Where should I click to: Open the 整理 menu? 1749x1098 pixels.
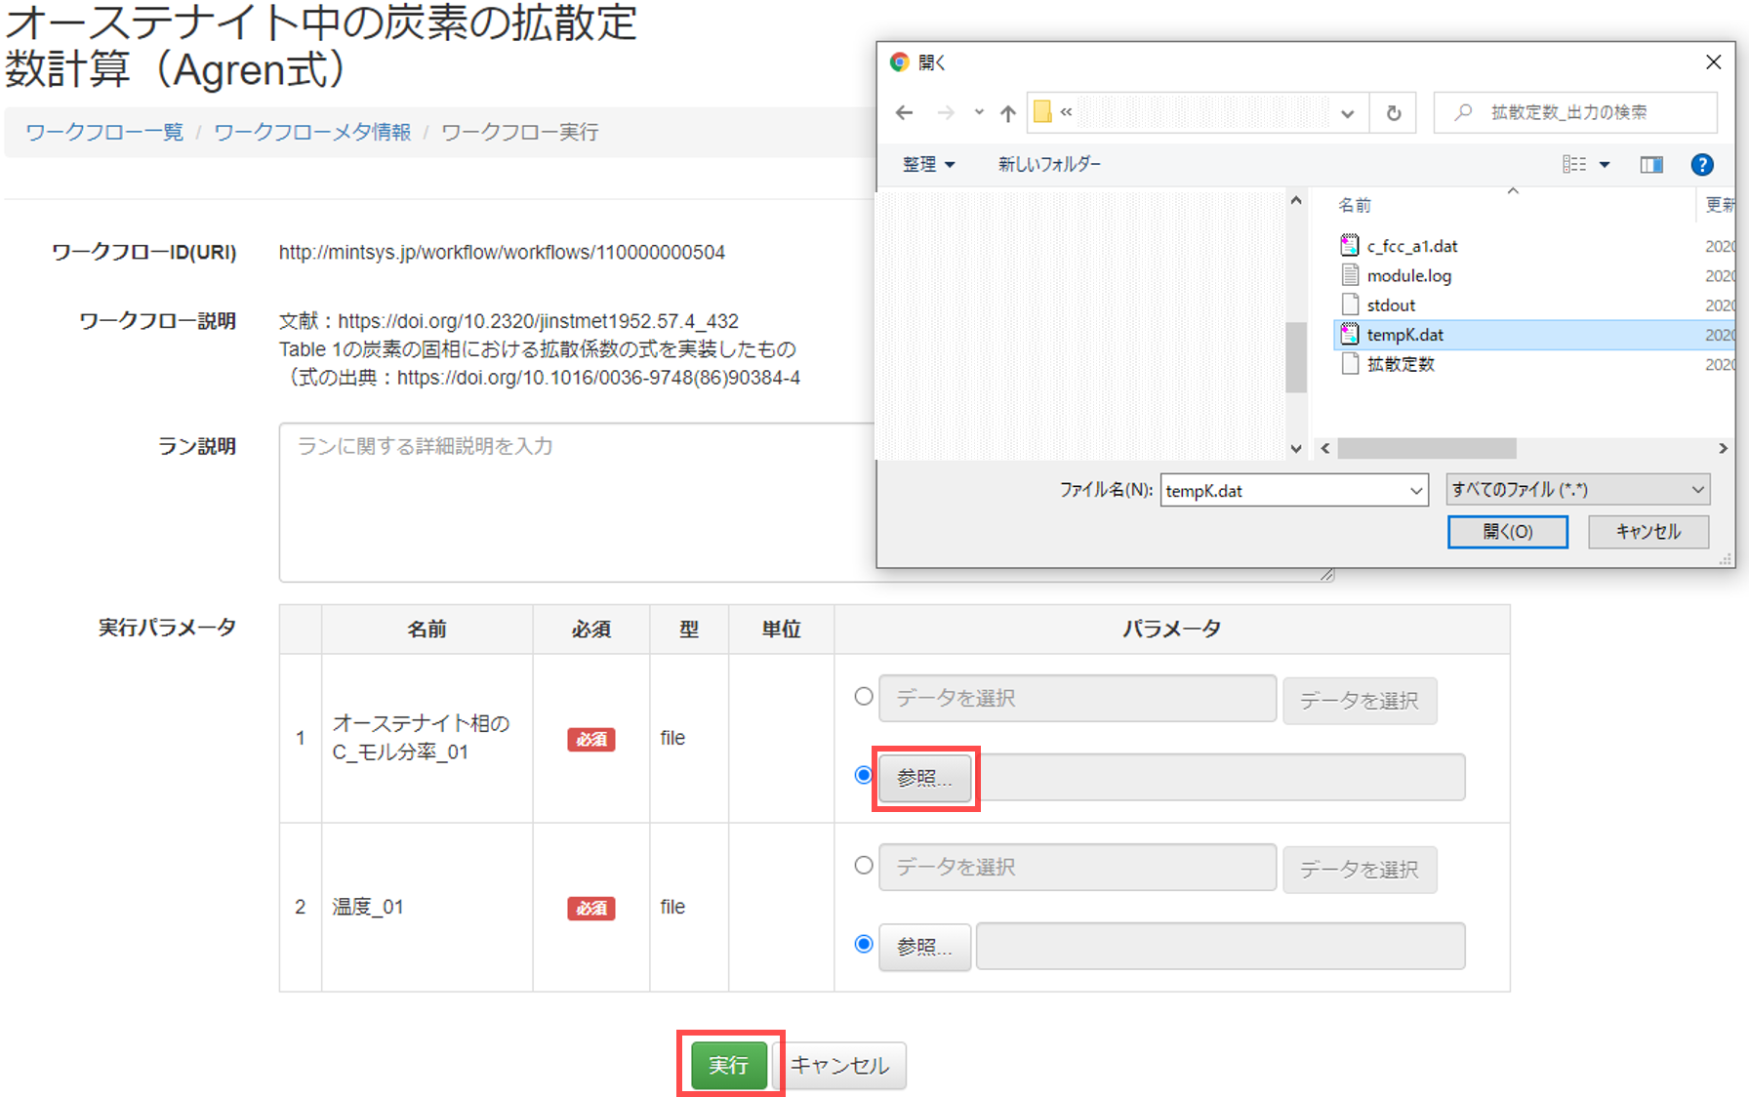tap(928, 165)
